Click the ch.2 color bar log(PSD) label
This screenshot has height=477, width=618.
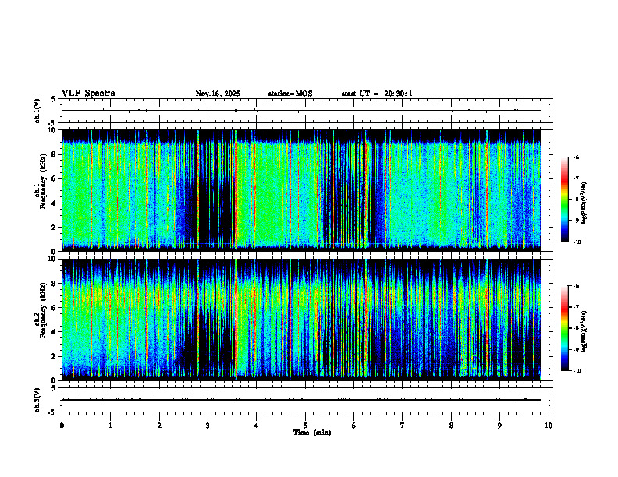584,331
